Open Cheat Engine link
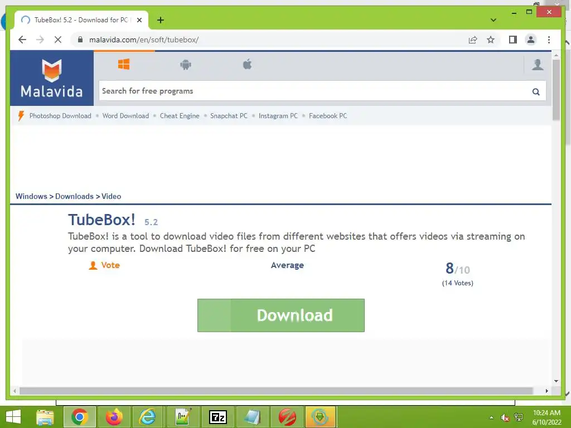Viewport: 571px width, 428px height. [180, 116]
